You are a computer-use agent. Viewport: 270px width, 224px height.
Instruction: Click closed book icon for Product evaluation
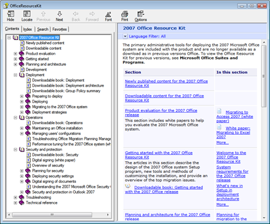[x=22, y=54]
